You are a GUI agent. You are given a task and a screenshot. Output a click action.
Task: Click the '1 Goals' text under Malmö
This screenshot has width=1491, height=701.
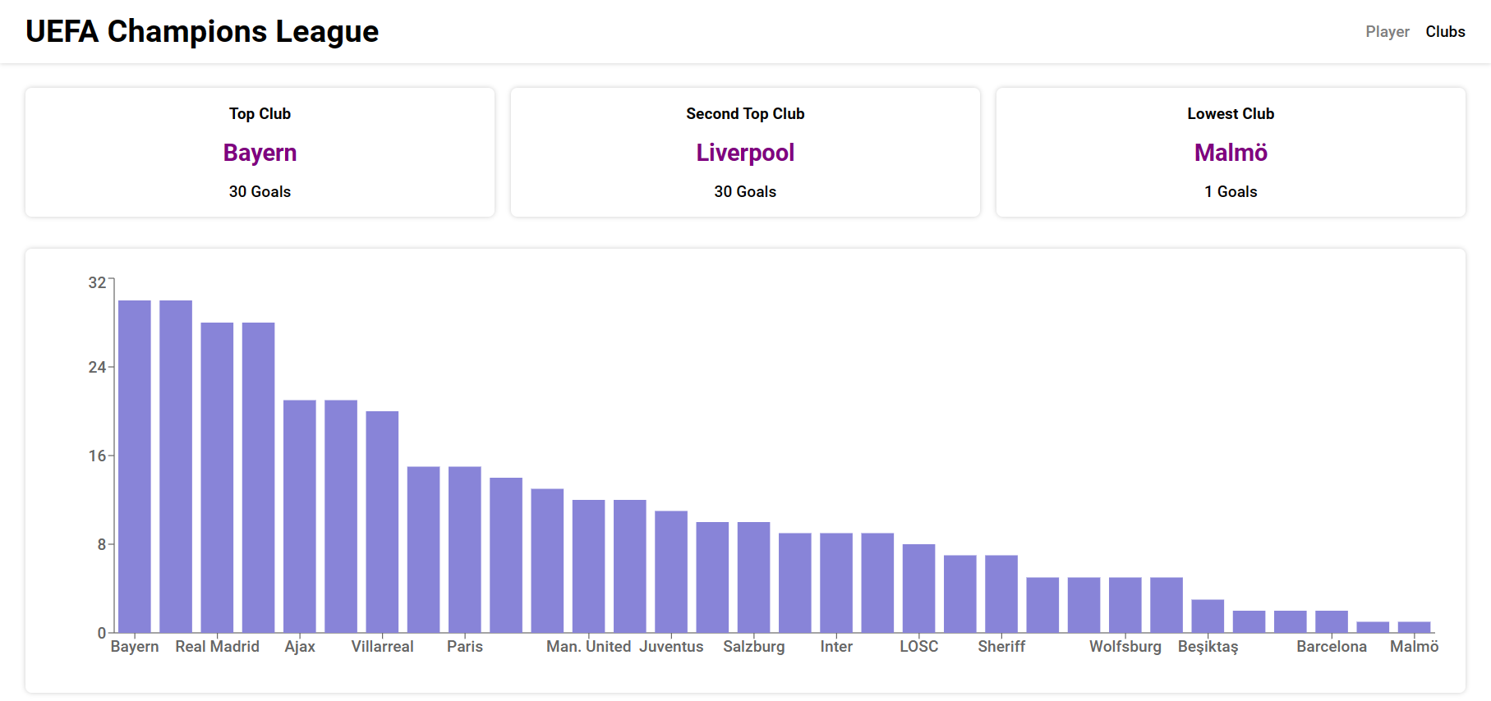coord(1231,191)
